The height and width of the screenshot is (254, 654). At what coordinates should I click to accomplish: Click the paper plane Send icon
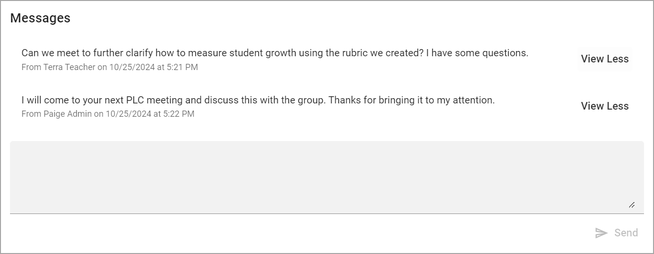coord(601,233)
